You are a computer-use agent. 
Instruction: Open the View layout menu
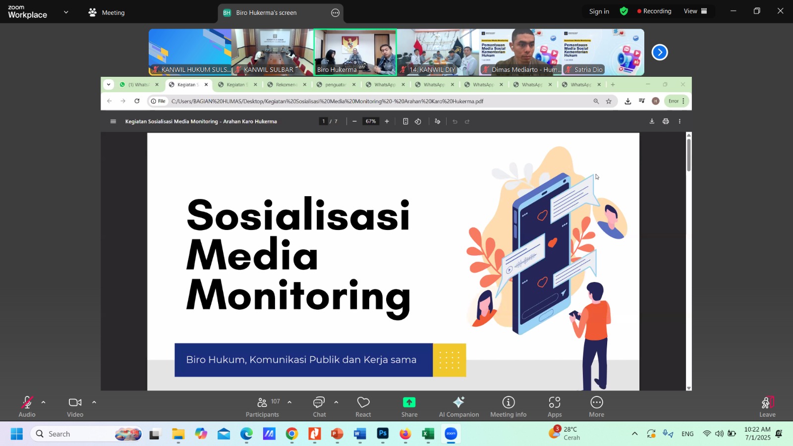[695, 11]
